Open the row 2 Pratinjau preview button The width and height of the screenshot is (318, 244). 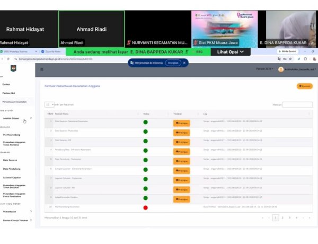(181, 133)
